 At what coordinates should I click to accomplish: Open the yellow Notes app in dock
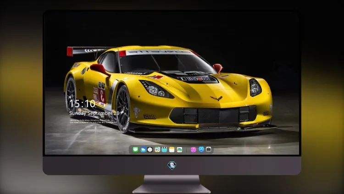coord(172,149)
